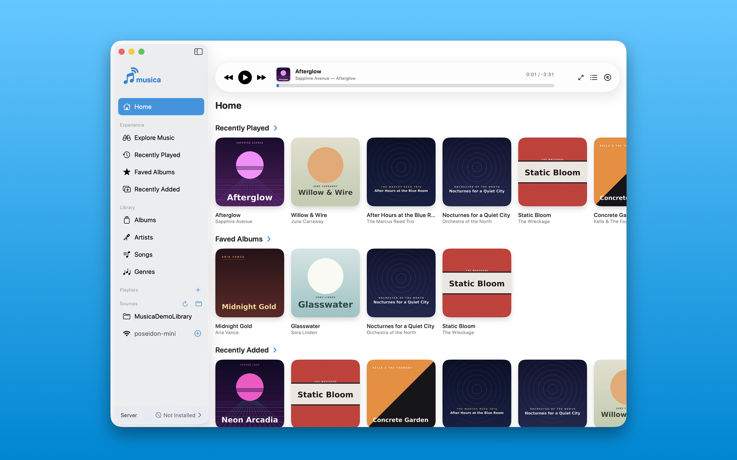Open Concrete Garden cover in Recently Added
Viewport: 737px width, 460px height.
[x=401, y=393]
